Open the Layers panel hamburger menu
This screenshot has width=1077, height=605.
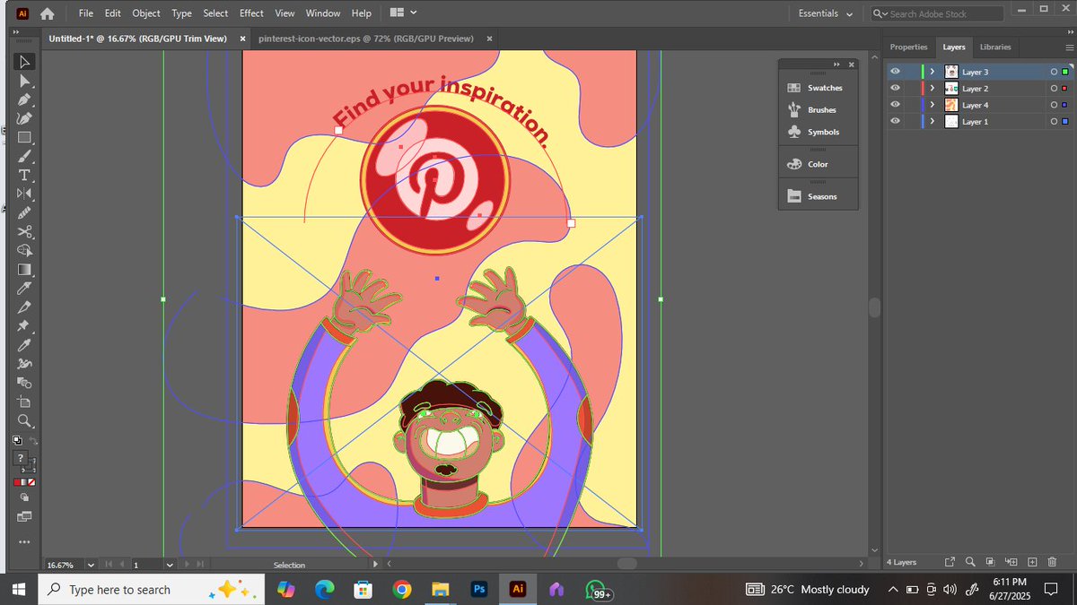click(1068, 47)
